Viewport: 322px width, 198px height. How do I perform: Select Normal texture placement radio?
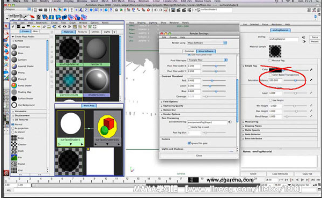click(13, 124)
